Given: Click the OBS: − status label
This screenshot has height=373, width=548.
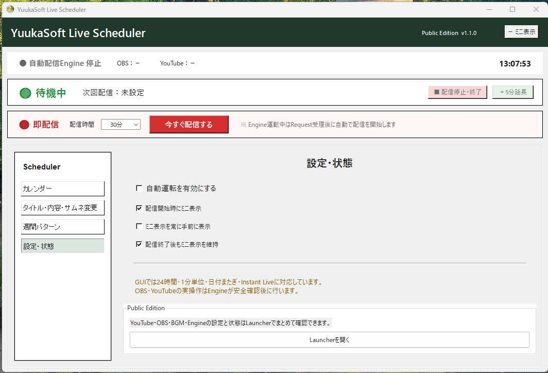Looking at the screenshot, I should pos(128,63).
